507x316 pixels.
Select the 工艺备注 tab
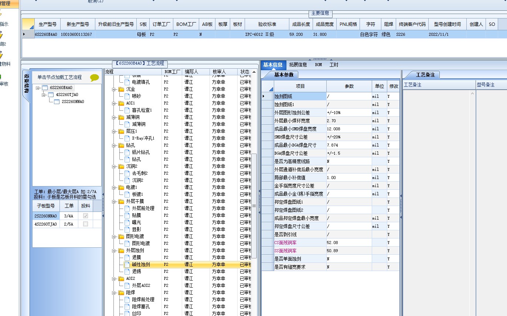425,75
